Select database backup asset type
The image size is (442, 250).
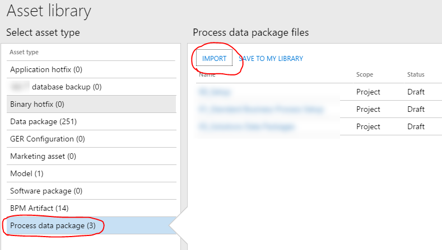pyautogui.click(x=66, y=87)
